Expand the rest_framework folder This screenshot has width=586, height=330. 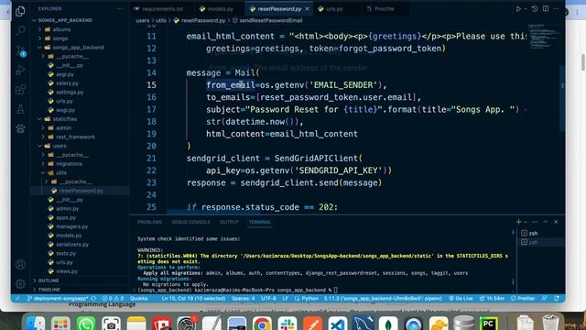coord(75,137)
